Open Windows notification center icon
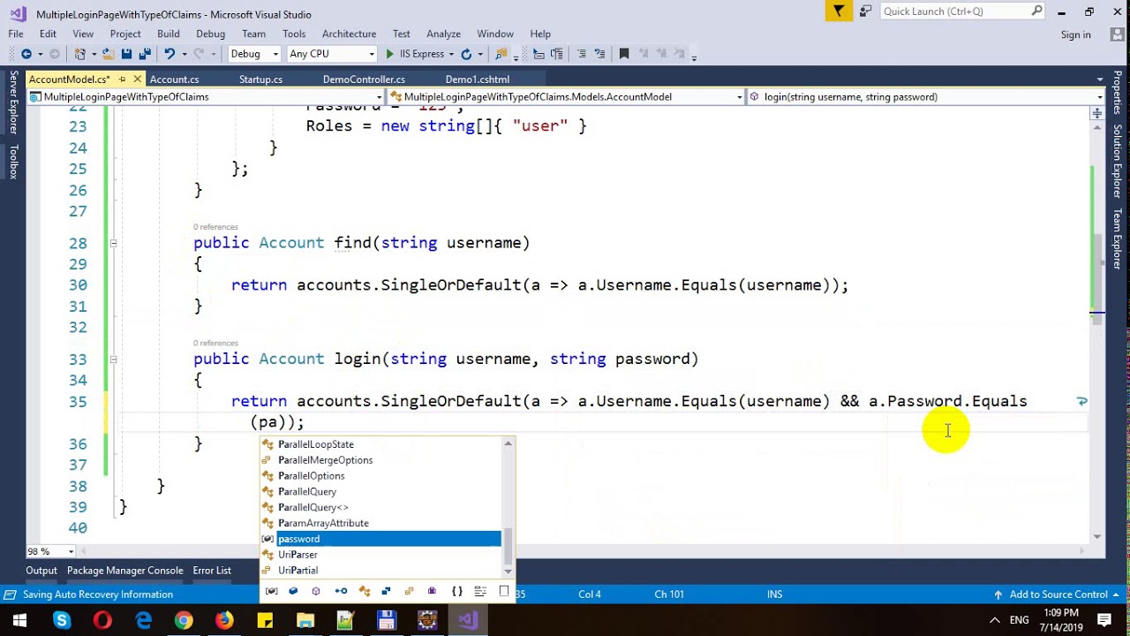The height and width of the screenshot is (636, 1130). tap(1105, 621)
